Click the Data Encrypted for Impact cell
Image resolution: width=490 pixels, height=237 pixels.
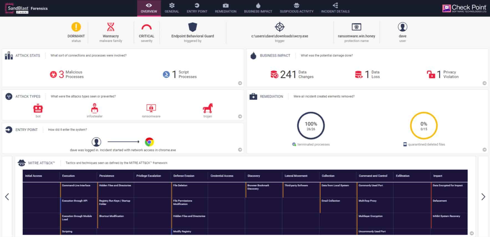click(x=449, y=190)
